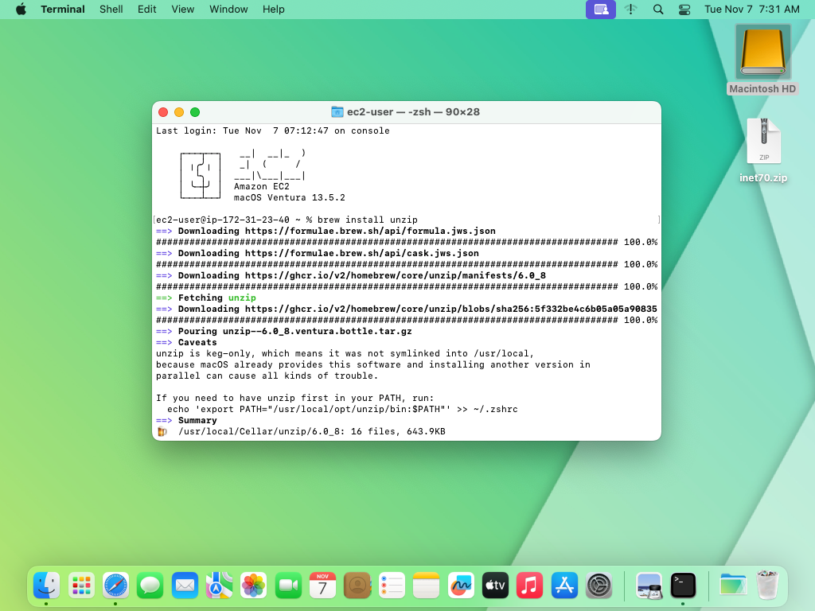The height and width of the screenshot is (611, 815).
Task: Open Music app in the Dock
Action: point(529,585)
